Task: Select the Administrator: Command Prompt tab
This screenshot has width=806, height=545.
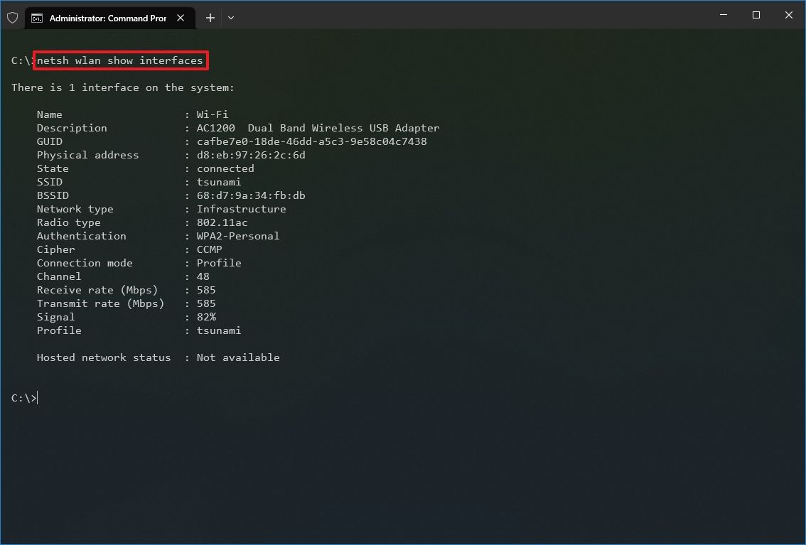Action: [x=107, y=18]
